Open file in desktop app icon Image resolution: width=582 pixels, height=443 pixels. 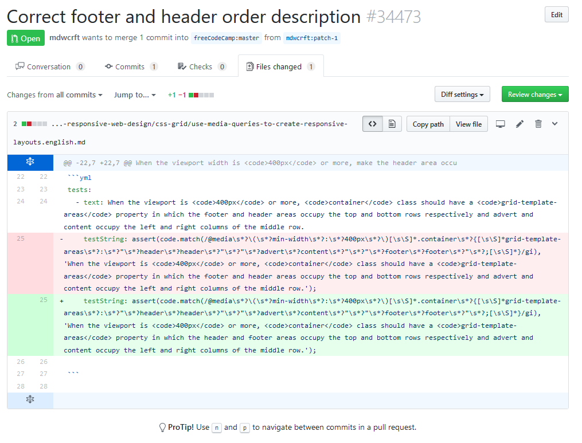coord(501,124)
